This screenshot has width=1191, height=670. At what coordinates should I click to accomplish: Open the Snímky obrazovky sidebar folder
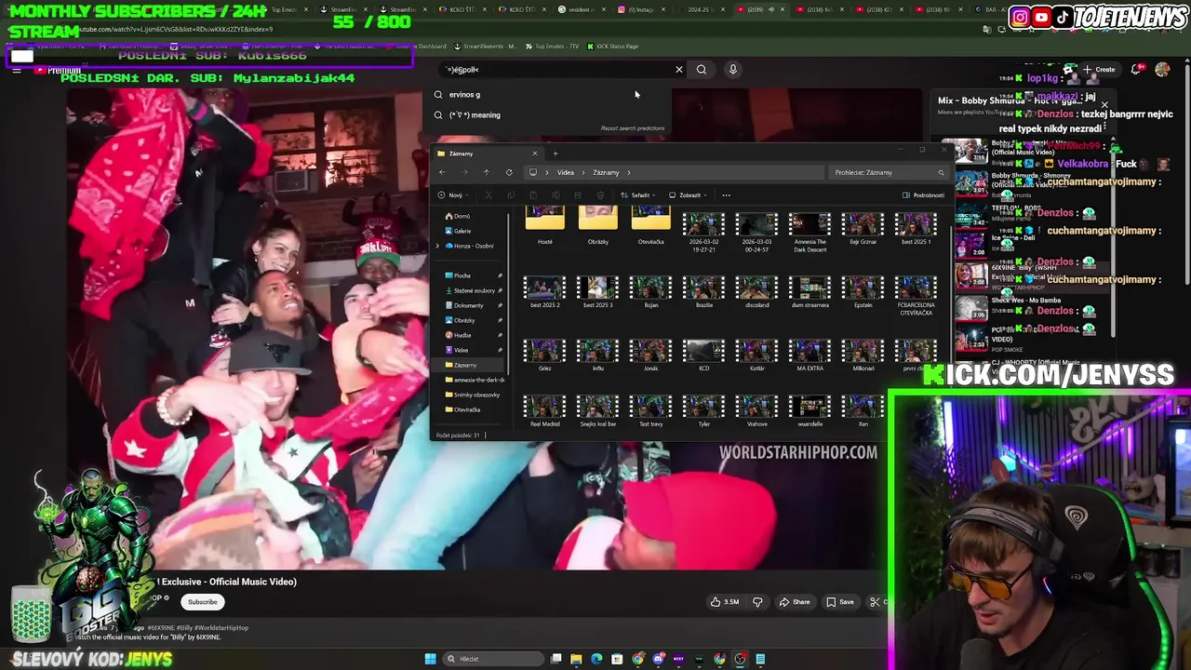pyautogui.click(x=473, y=395)
